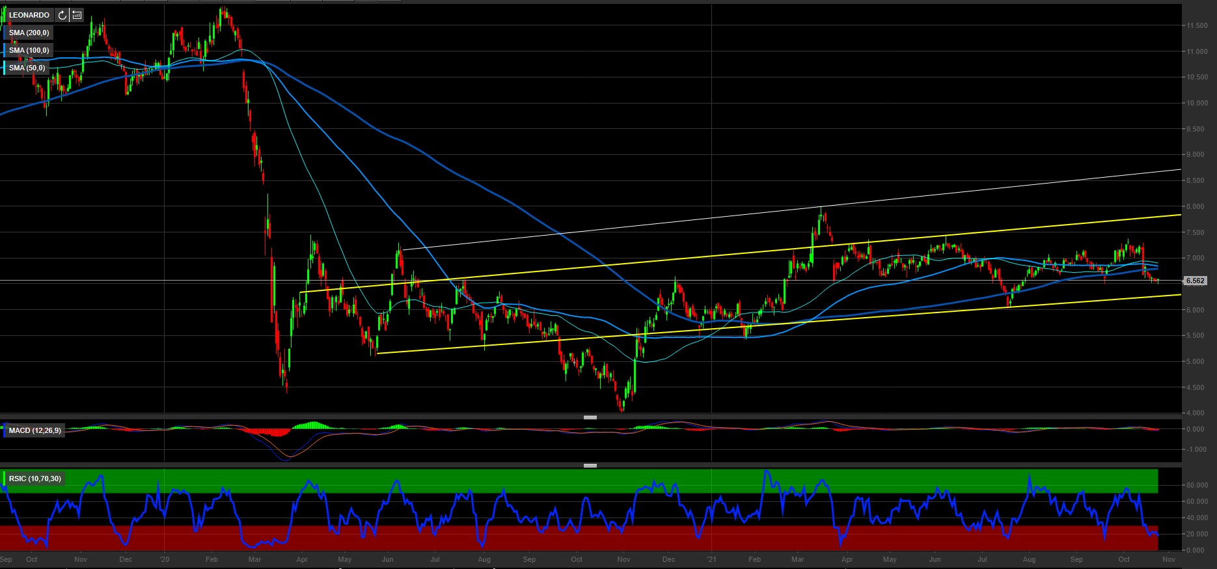Open the RSIC (10,70,30) indicator label

click(x=34, y=479)
